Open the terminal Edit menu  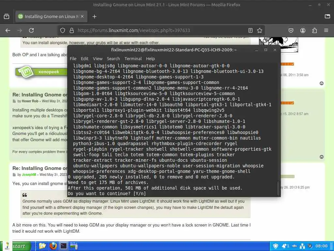tap(84, 59)
